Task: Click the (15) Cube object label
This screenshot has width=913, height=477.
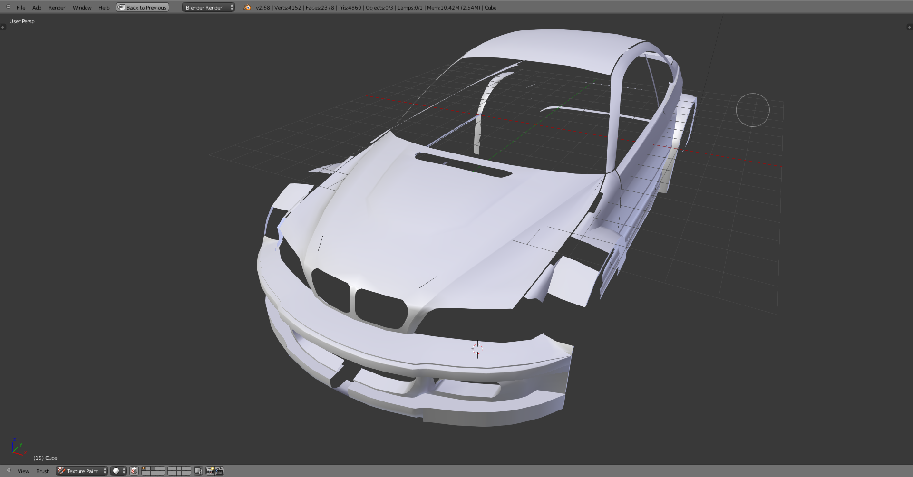Action: click(45, 458)
